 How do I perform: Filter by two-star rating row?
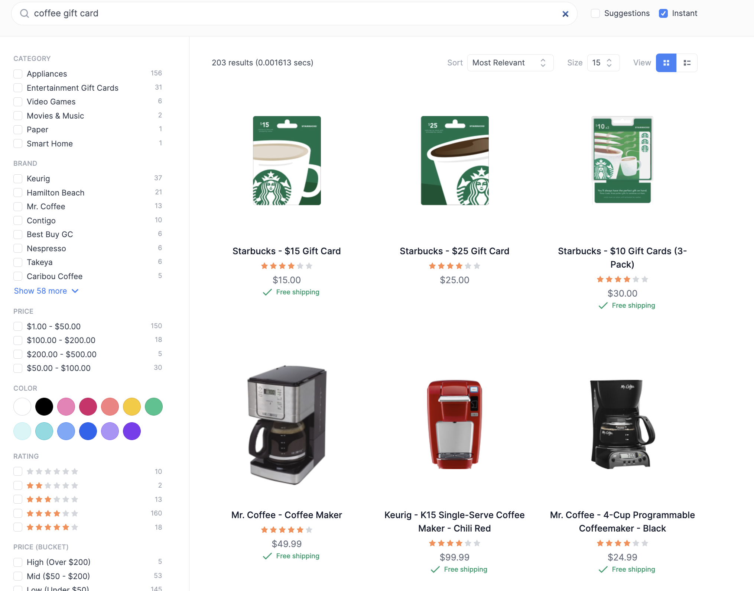[18, 485]
